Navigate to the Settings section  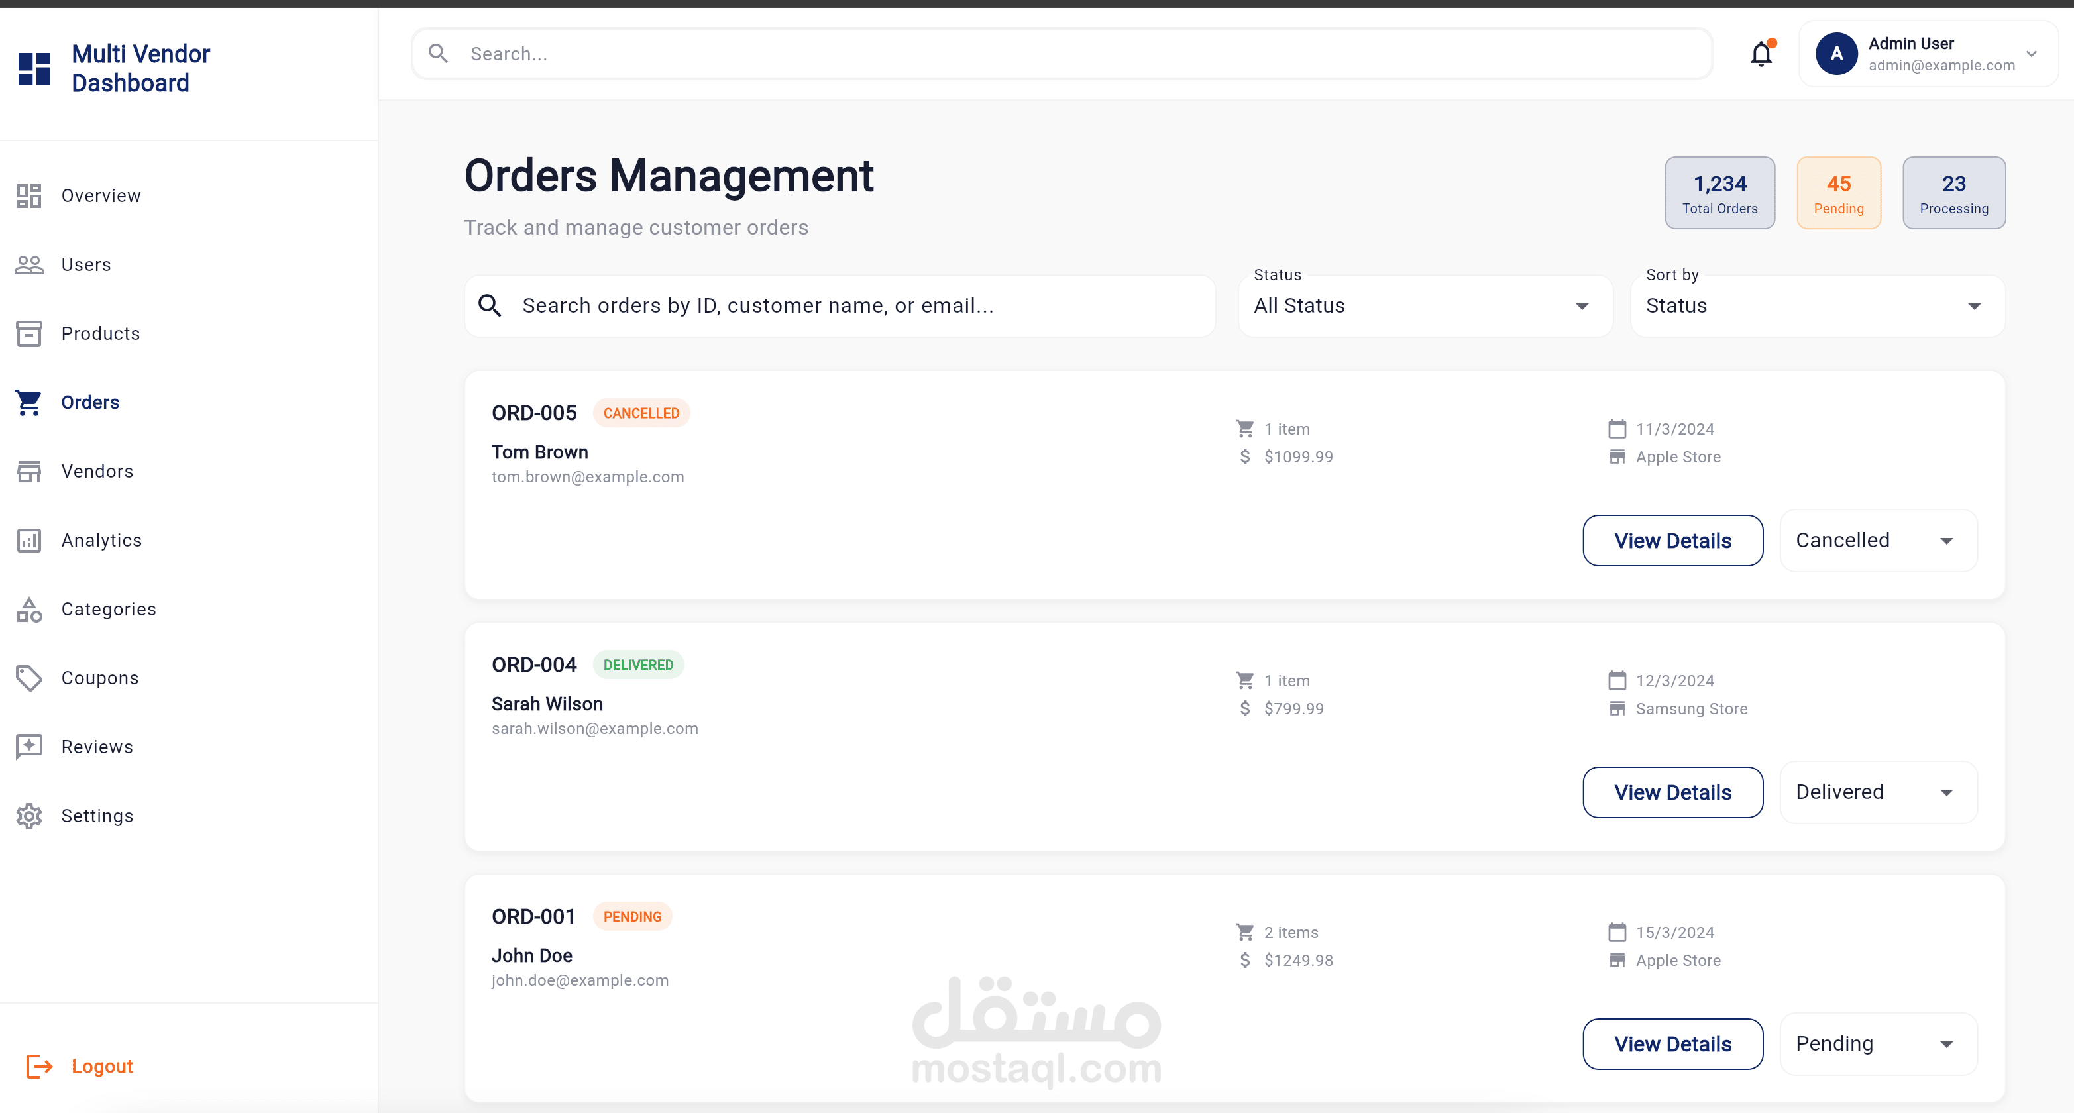click(x=29, y=816)
